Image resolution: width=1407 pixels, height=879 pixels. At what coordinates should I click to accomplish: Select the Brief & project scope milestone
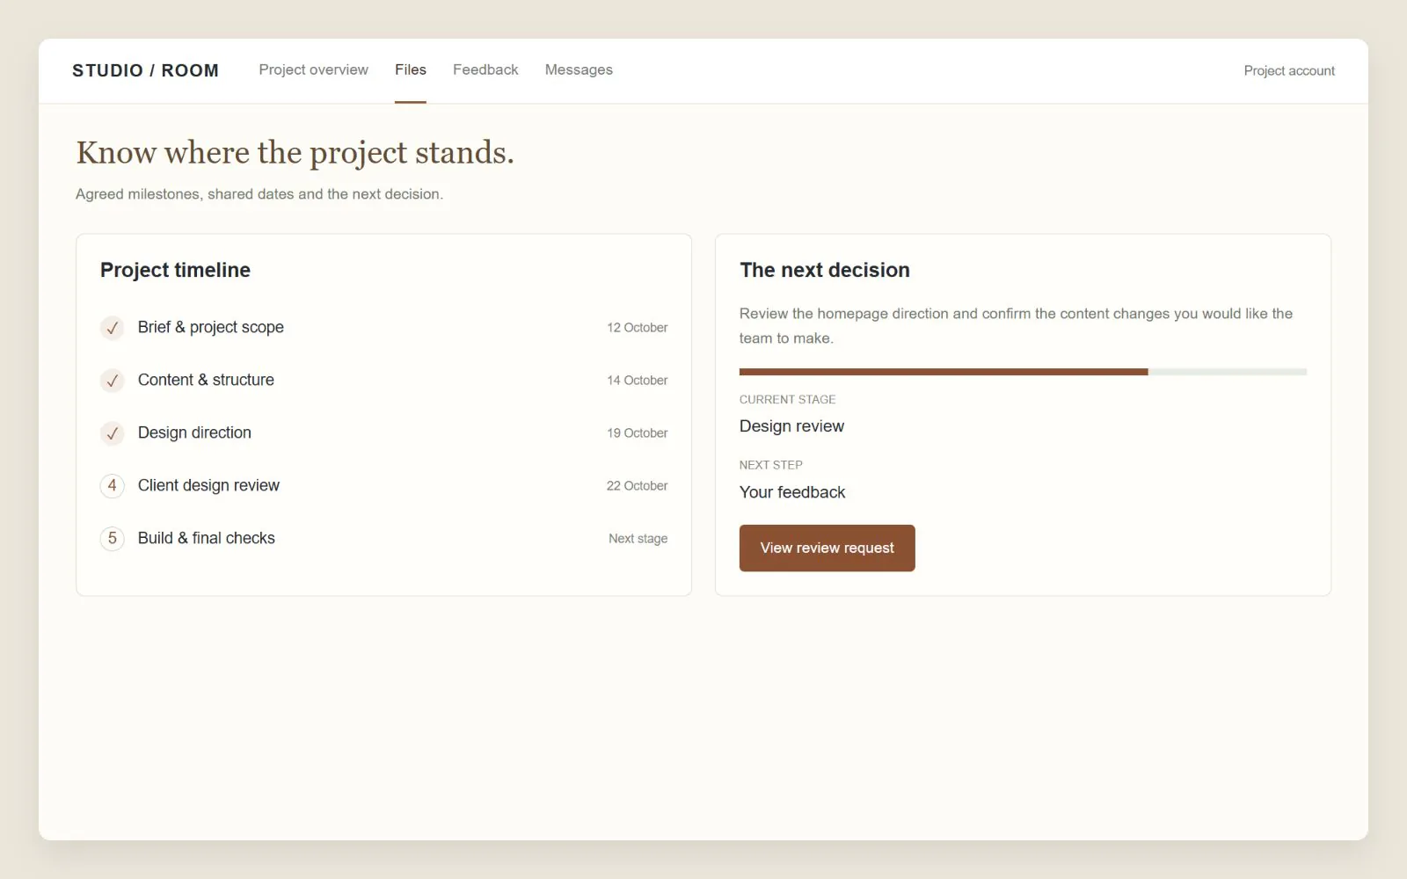tap(383, 327)
